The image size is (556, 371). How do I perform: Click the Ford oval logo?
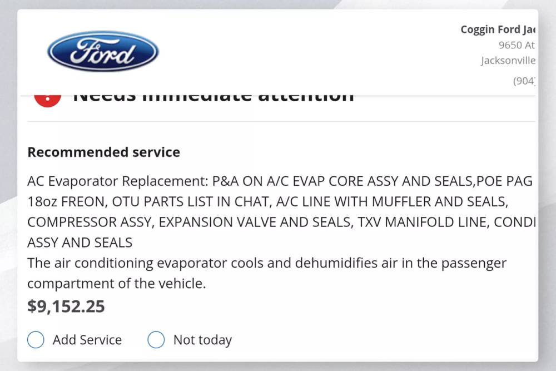click(103, 52)
